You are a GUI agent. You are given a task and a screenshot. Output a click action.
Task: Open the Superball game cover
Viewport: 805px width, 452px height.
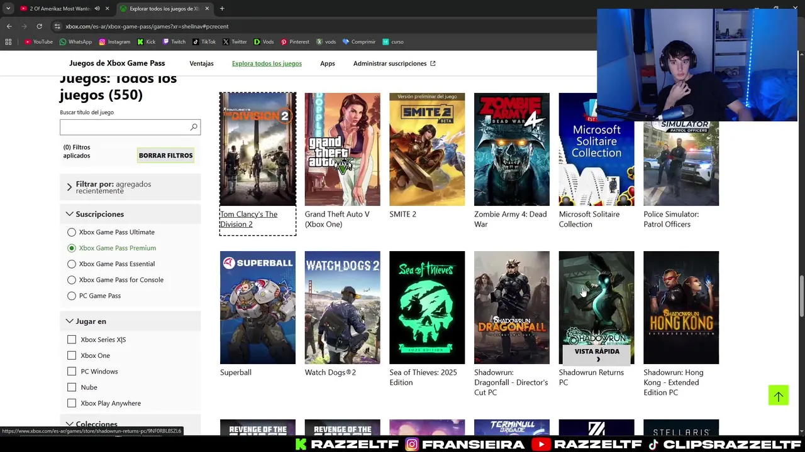tap(258, 308)
